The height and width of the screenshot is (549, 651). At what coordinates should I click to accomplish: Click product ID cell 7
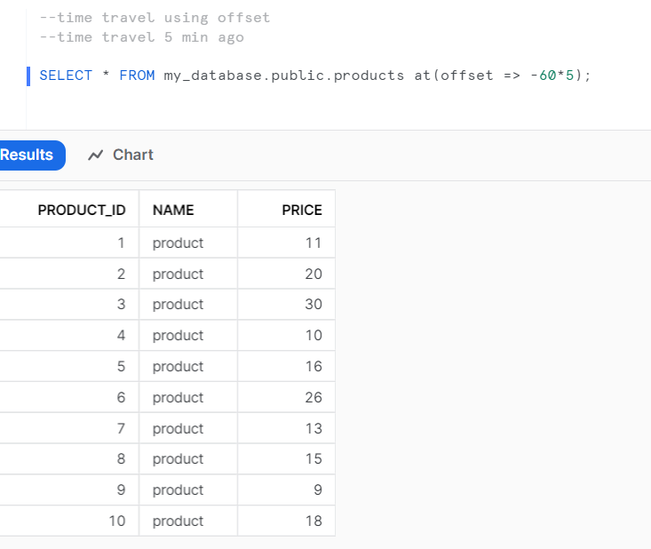[x=69, y=428]
